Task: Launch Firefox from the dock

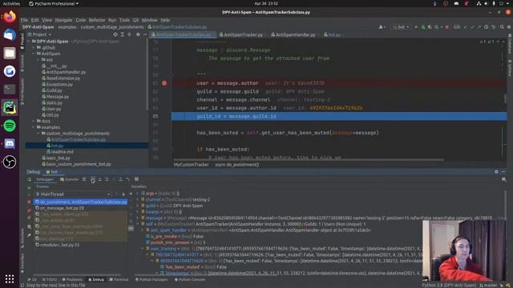Action: [10, 16]
